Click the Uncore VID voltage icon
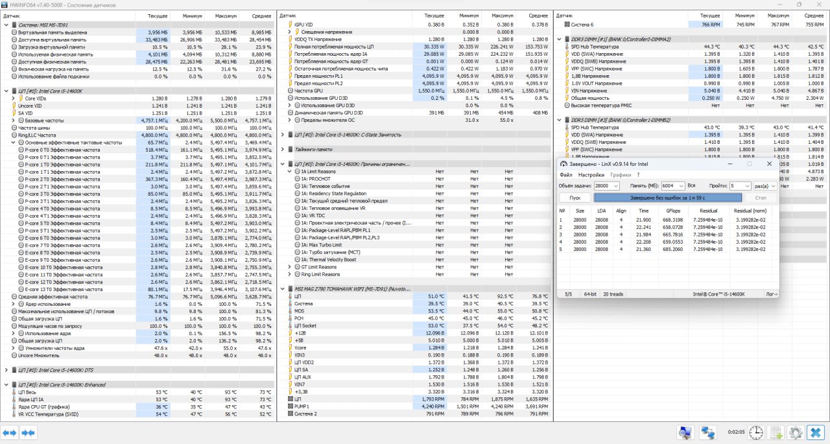The height and width of the screenshot is (444, 830). [14, 106]
